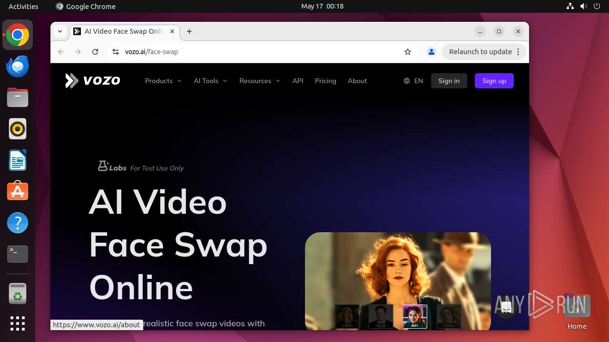
Task: Reload the page
Action: pyautogui.click(x=95, y=52)
